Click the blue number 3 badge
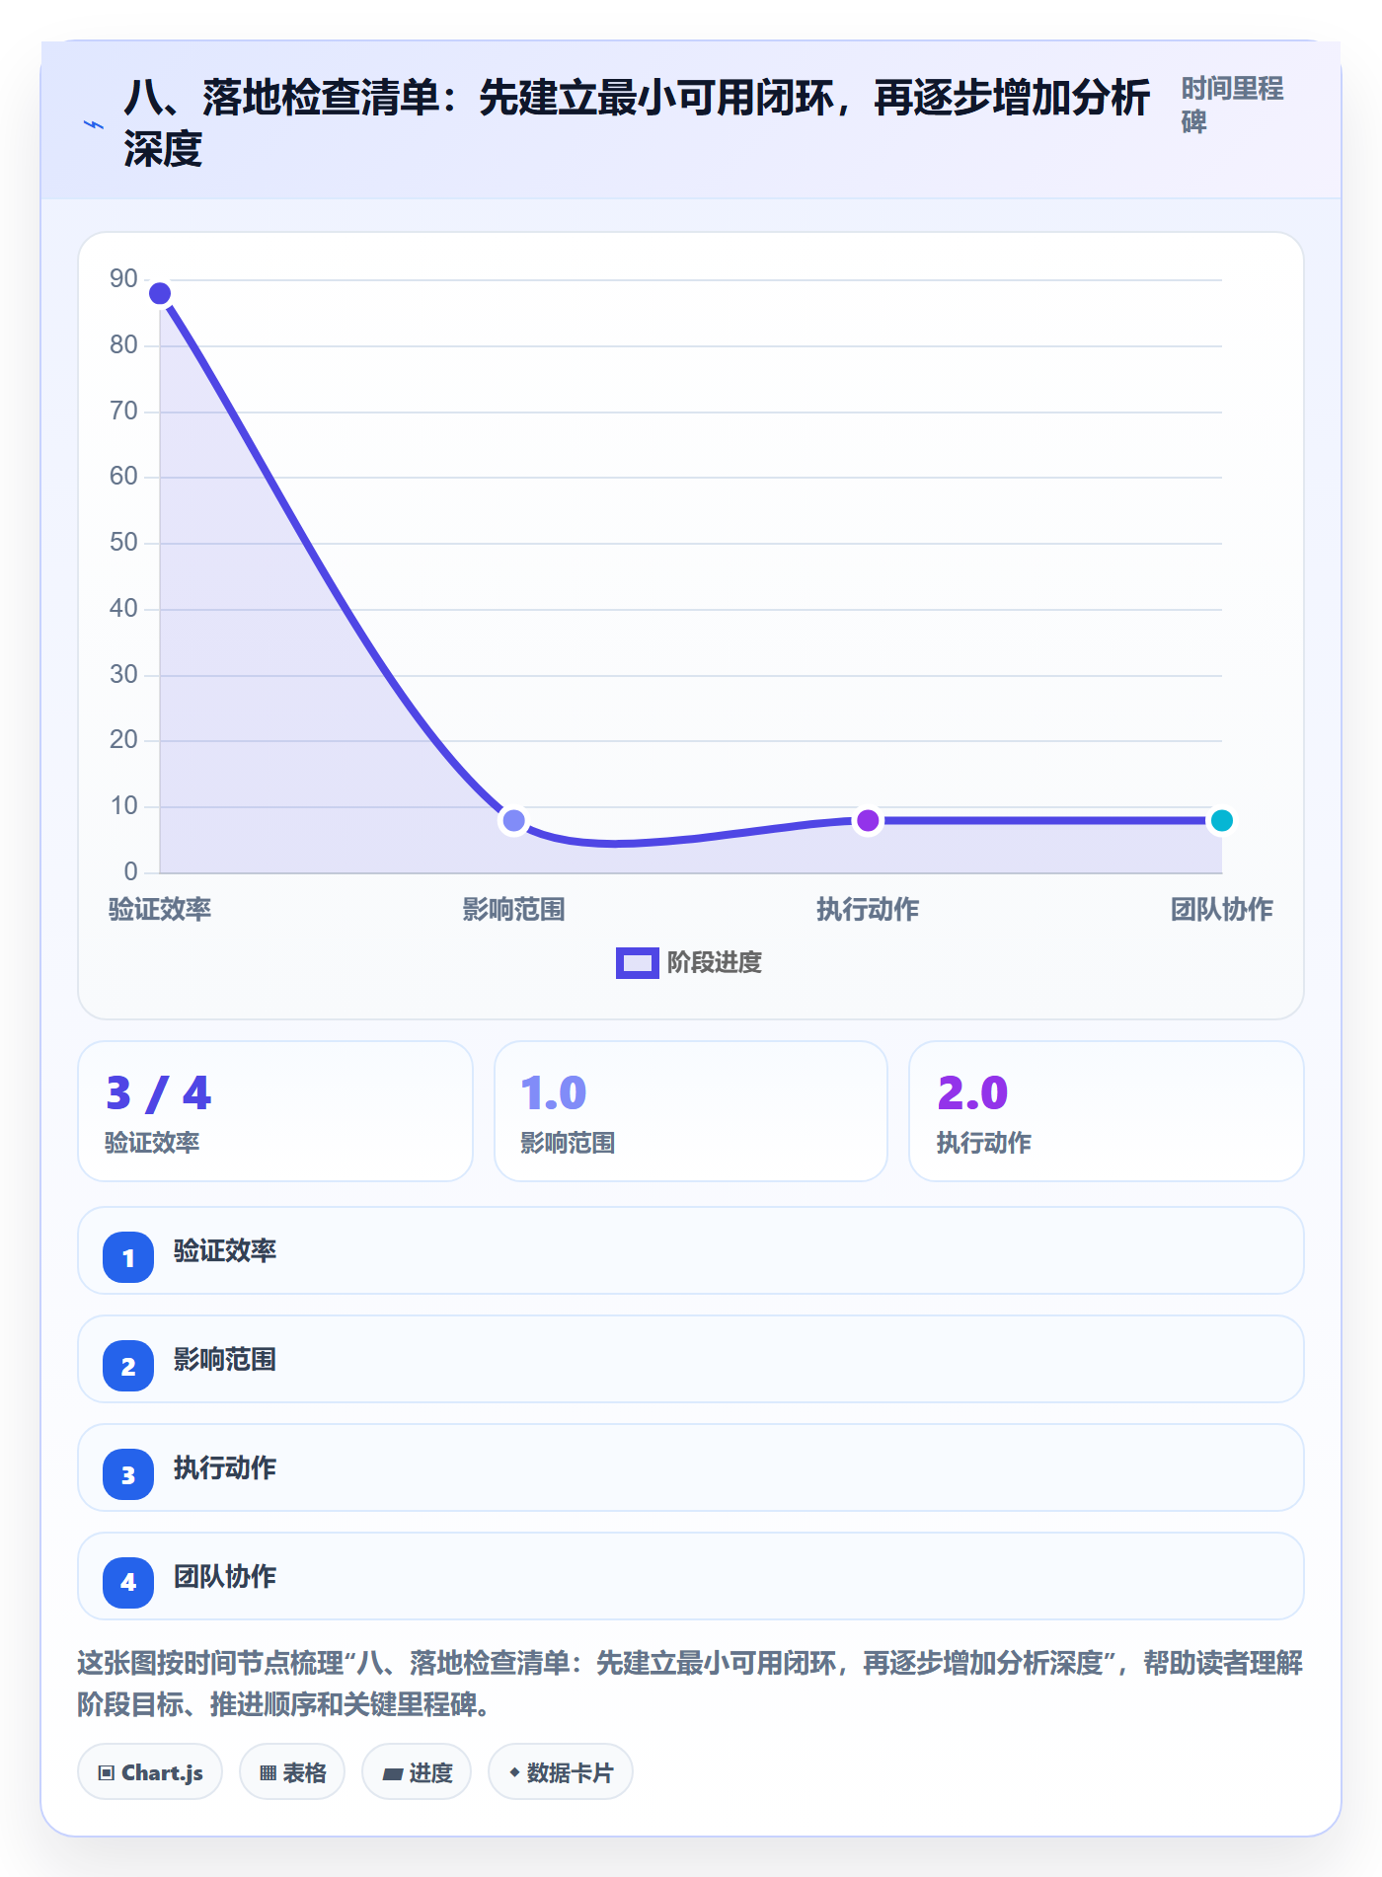The image size is (1382, 1877). [x=128, y=1474]
